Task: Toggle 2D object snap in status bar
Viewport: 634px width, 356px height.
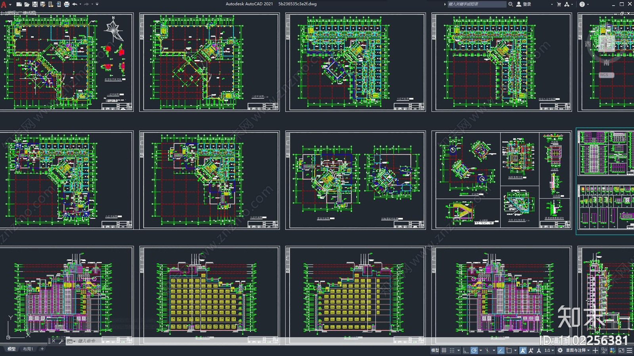Action: [x=509, y=350]
